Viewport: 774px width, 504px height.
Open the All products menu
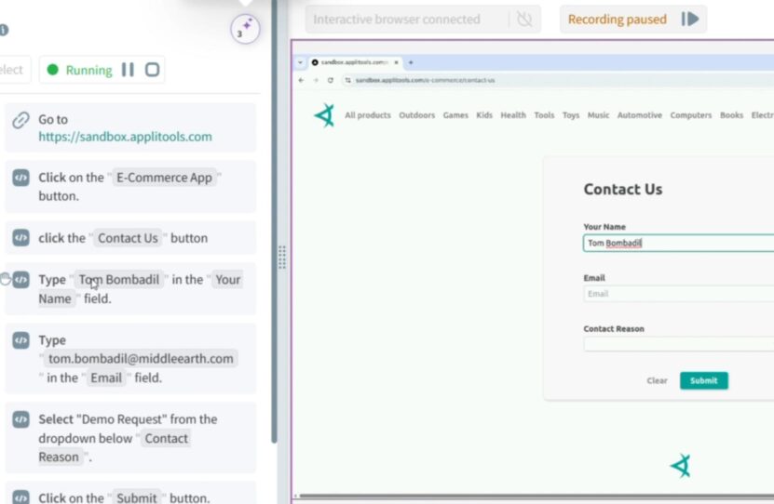(x=368, y=114)
